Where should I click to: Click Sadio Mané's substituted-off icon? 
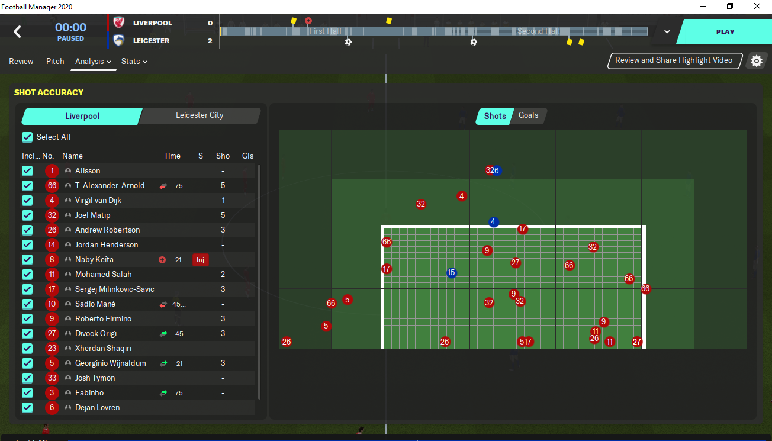click(163, 304)
